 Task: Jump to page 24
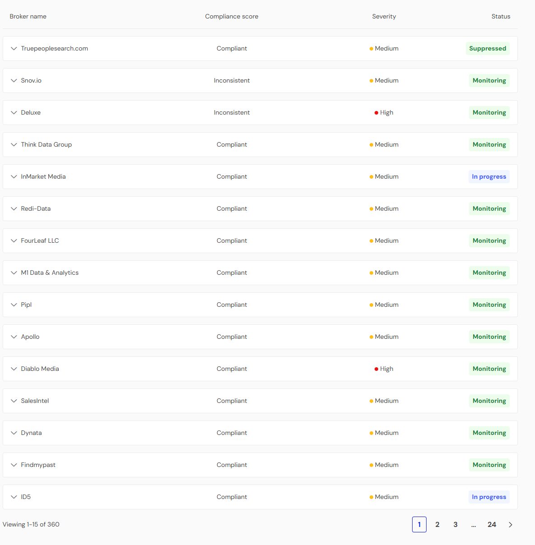[x=492, y=524]
